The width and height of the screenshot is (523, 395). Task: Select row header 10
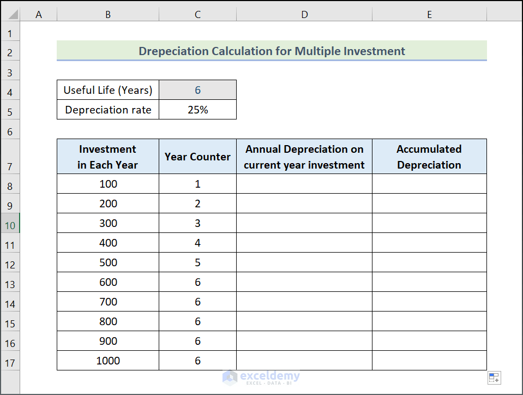point(10,223)
